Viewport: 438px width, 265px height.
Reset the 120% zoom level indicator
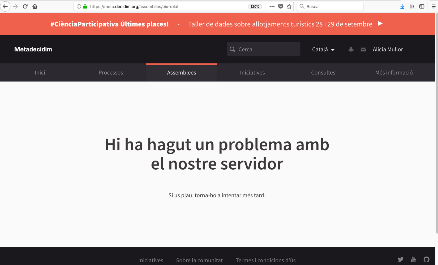click(x=255, y=6)
